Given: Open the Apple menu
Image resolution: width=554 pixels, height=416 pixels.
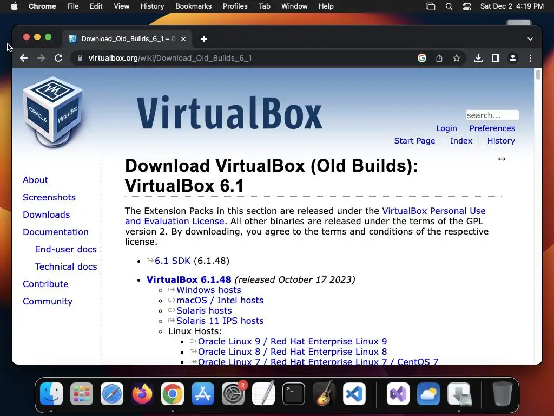Looking at the screenshot, I should 14,6.
